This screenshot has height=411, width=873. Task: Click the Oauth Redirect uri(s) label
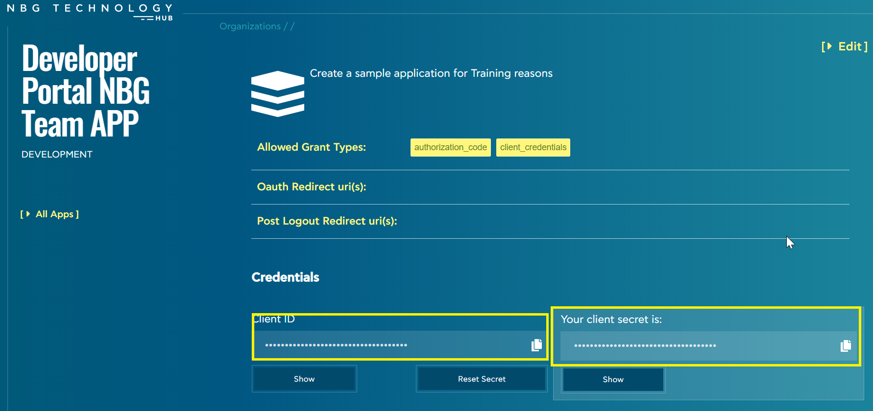(312, 187)
